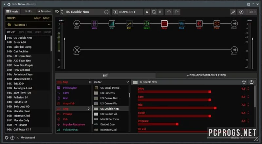The height and width of the screenshot is (144, 262).
Task: Click the path 2 None input block
Action: (x=77, y=50)
